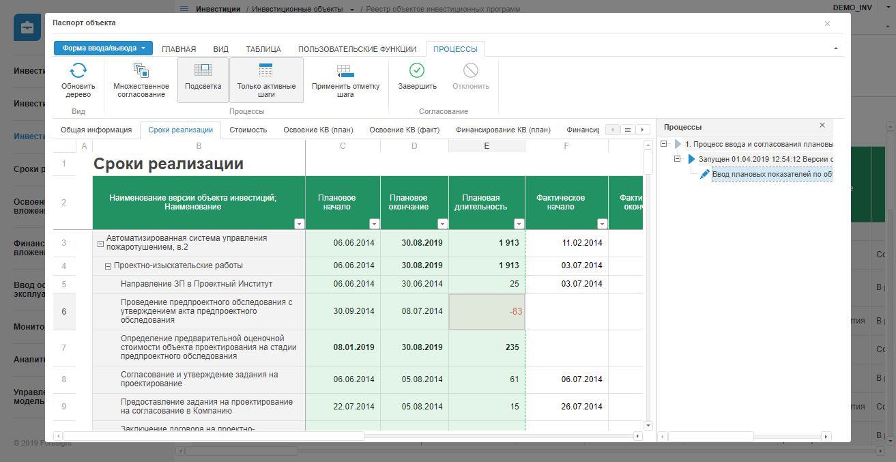Click the green Завершить checkmark icon
The image size is (896, 462).
pyautogui.click(x=417, y=70)
